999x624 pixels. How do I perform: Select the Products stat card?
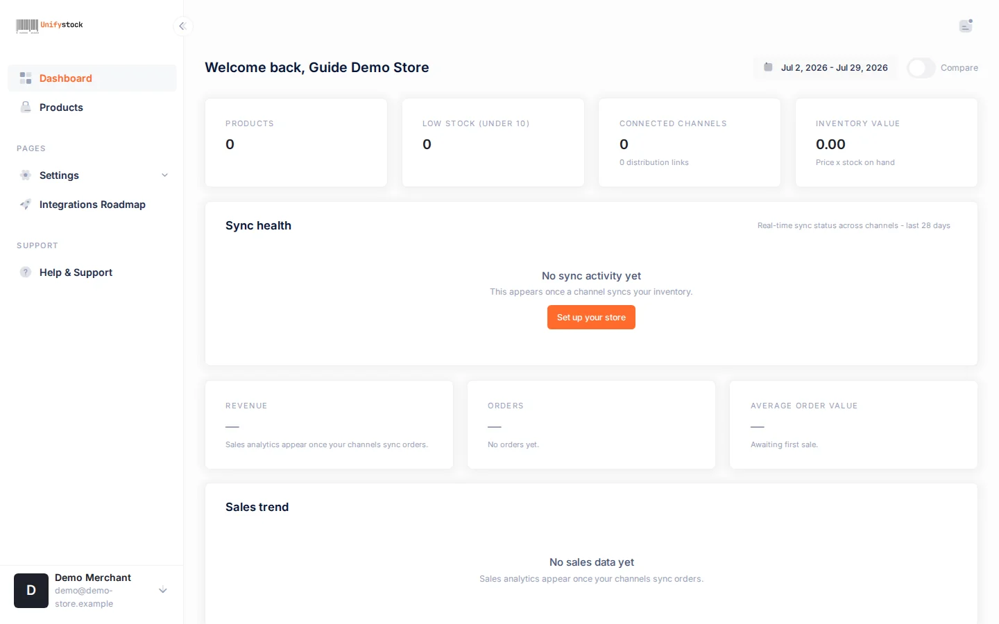(296, 143)
